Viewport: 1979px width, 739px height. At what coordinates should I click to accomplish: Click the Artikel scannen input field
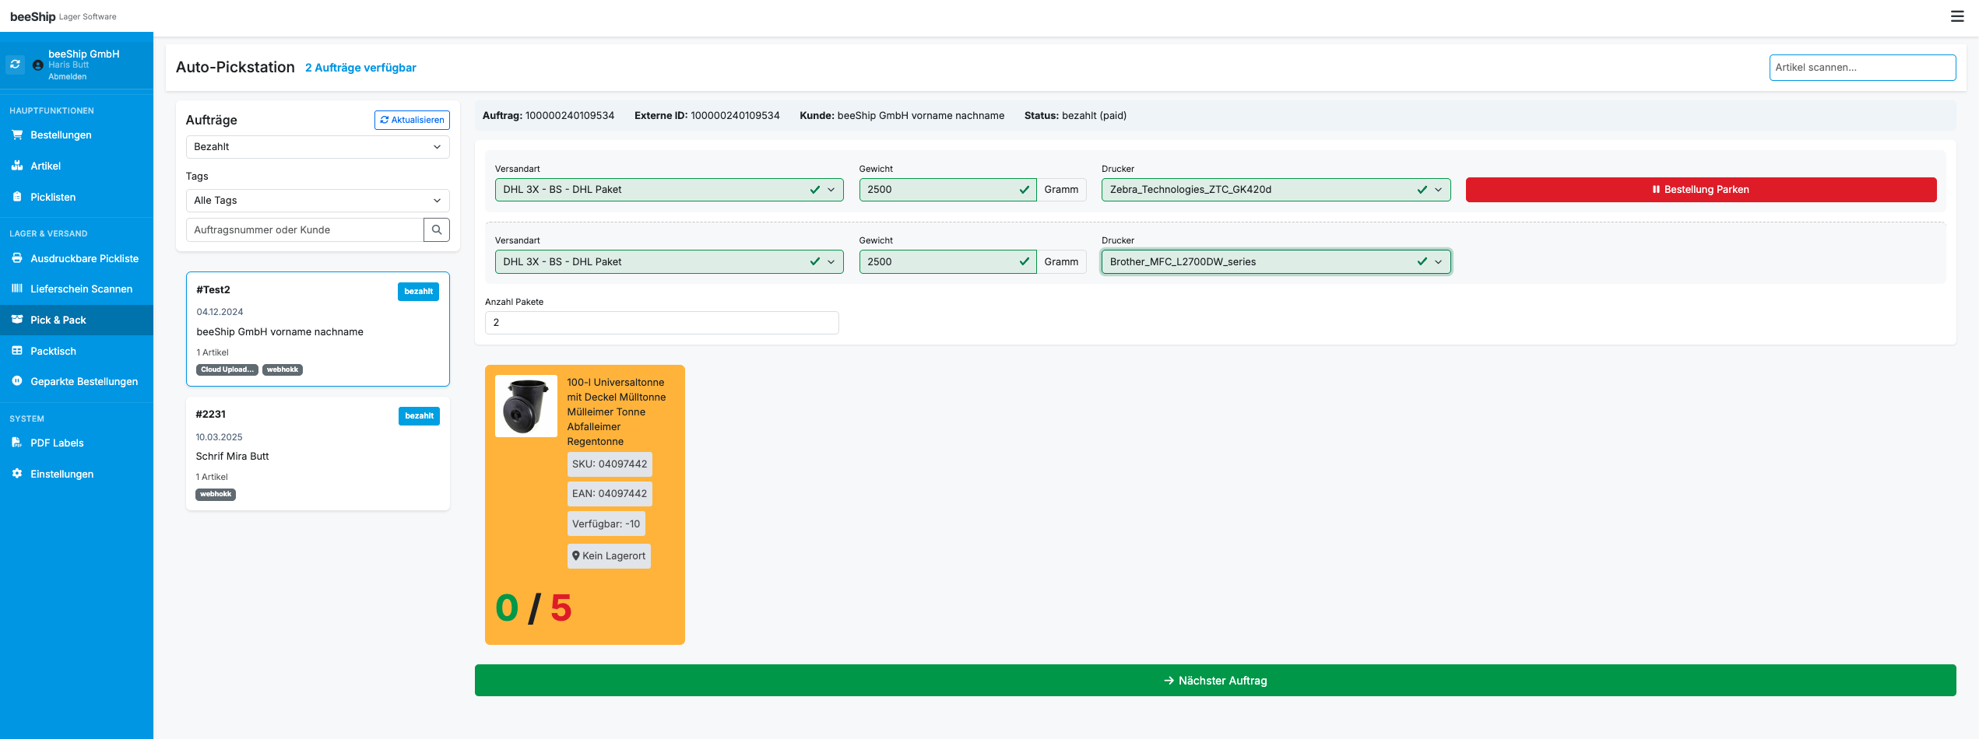(1861, 68)
